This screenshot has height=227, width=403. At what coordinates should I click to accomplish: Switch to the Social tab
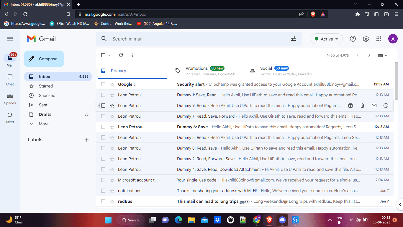(282, 71)
